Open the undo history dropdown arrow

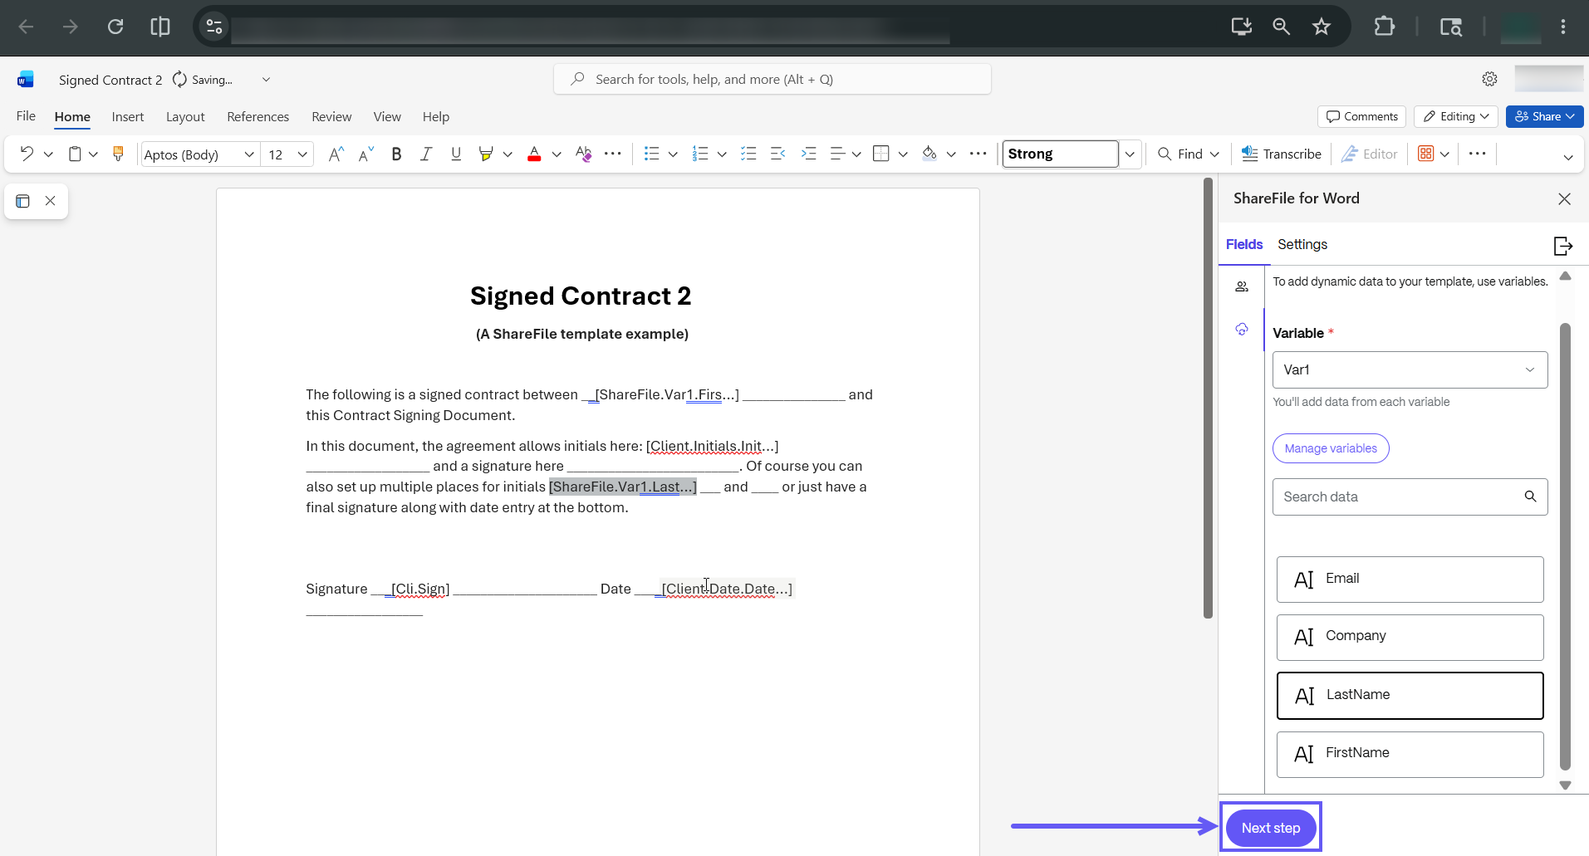[48, 154]
